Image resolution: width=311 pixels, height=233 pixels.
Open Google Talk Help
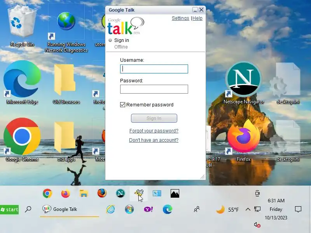(x=197, y=18)
